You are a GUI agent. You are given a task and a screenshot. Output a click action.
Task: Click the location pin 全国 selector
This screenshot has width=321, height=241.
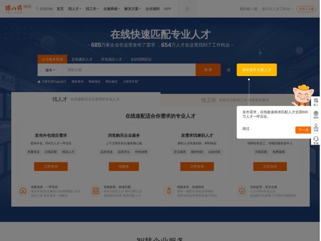45,9
